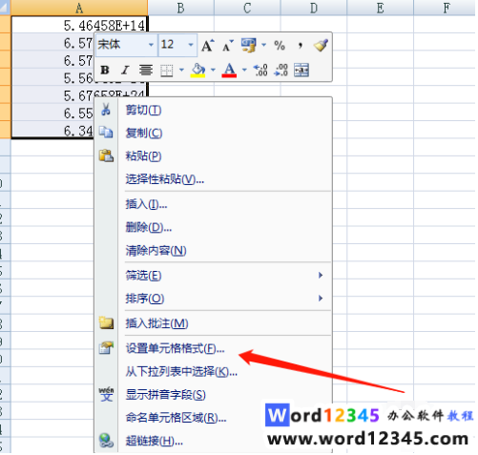Screen dimensions: 478x455
Task: Select column B header
Action: (x=181, y=8)
